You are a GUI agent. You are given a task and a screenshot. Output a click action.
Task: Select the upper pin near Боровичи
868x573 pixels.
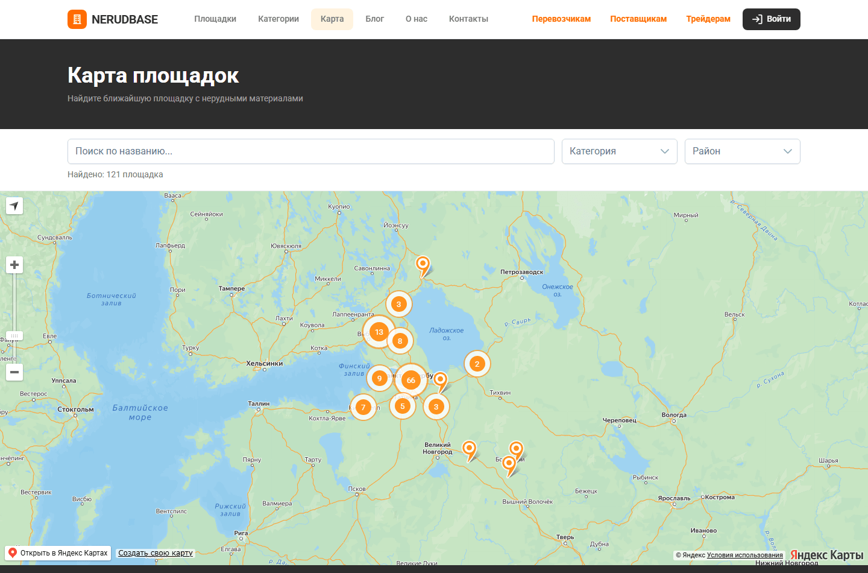click(517, 450)
